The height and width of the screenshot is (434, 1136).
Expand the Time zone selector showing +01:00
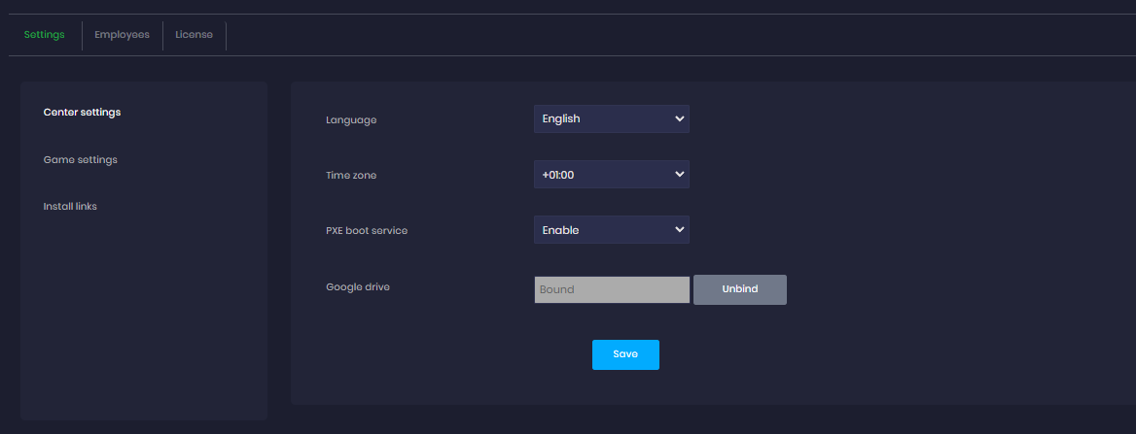[611, 175]
